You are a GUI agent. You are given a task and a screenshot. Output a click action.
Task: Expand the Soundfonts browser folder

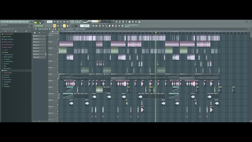tap(7, 82)
